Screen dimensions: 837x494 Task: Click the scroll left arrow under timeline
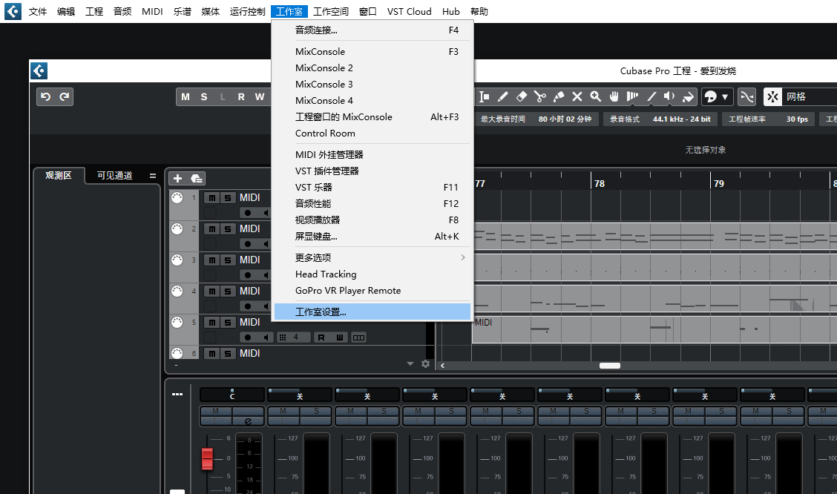(442, 366)
